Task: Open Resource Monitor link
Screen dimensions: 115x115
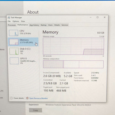Action: coord(38,98)
